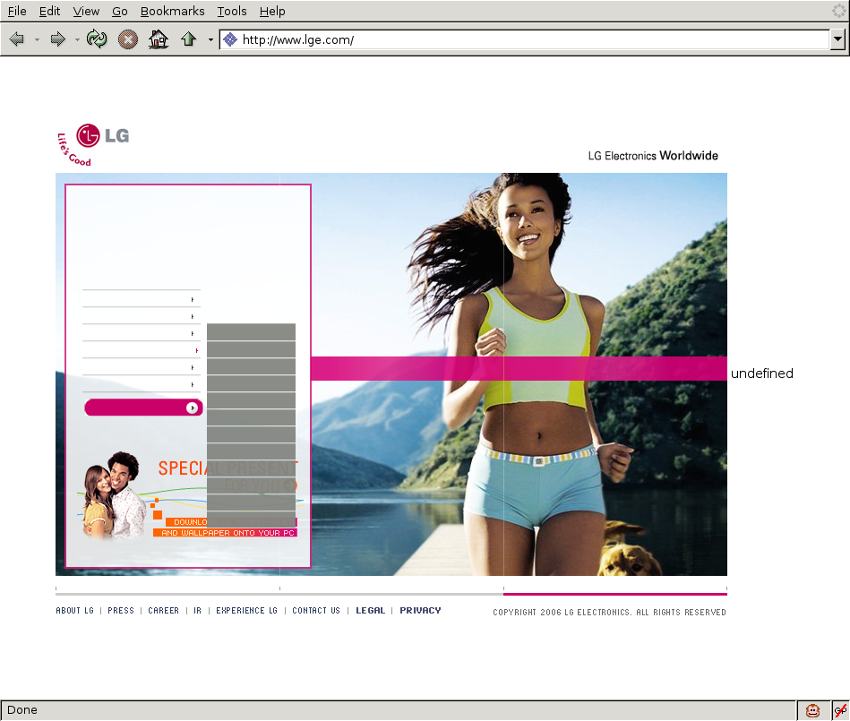
Task: Click the Forward arrow button
Action: coord(58,39)
